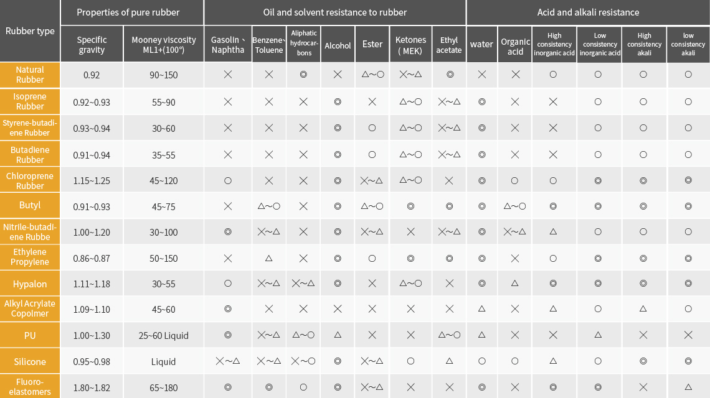Select the Mooney viscosity column header
This screenshot has height=398, width=710.
[163, 45]
